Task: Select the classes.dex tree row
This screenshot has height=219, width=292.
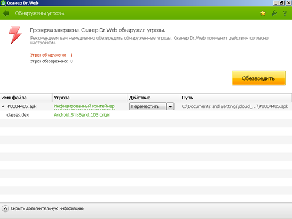Action: [146, 115]
